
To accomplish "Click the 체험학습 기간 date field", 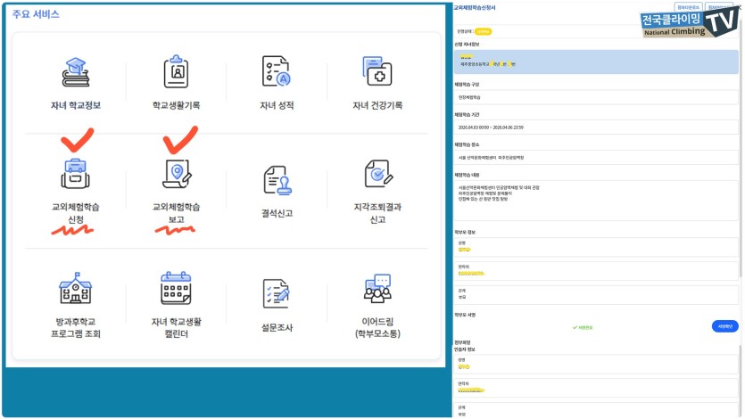I will (596, 127).
